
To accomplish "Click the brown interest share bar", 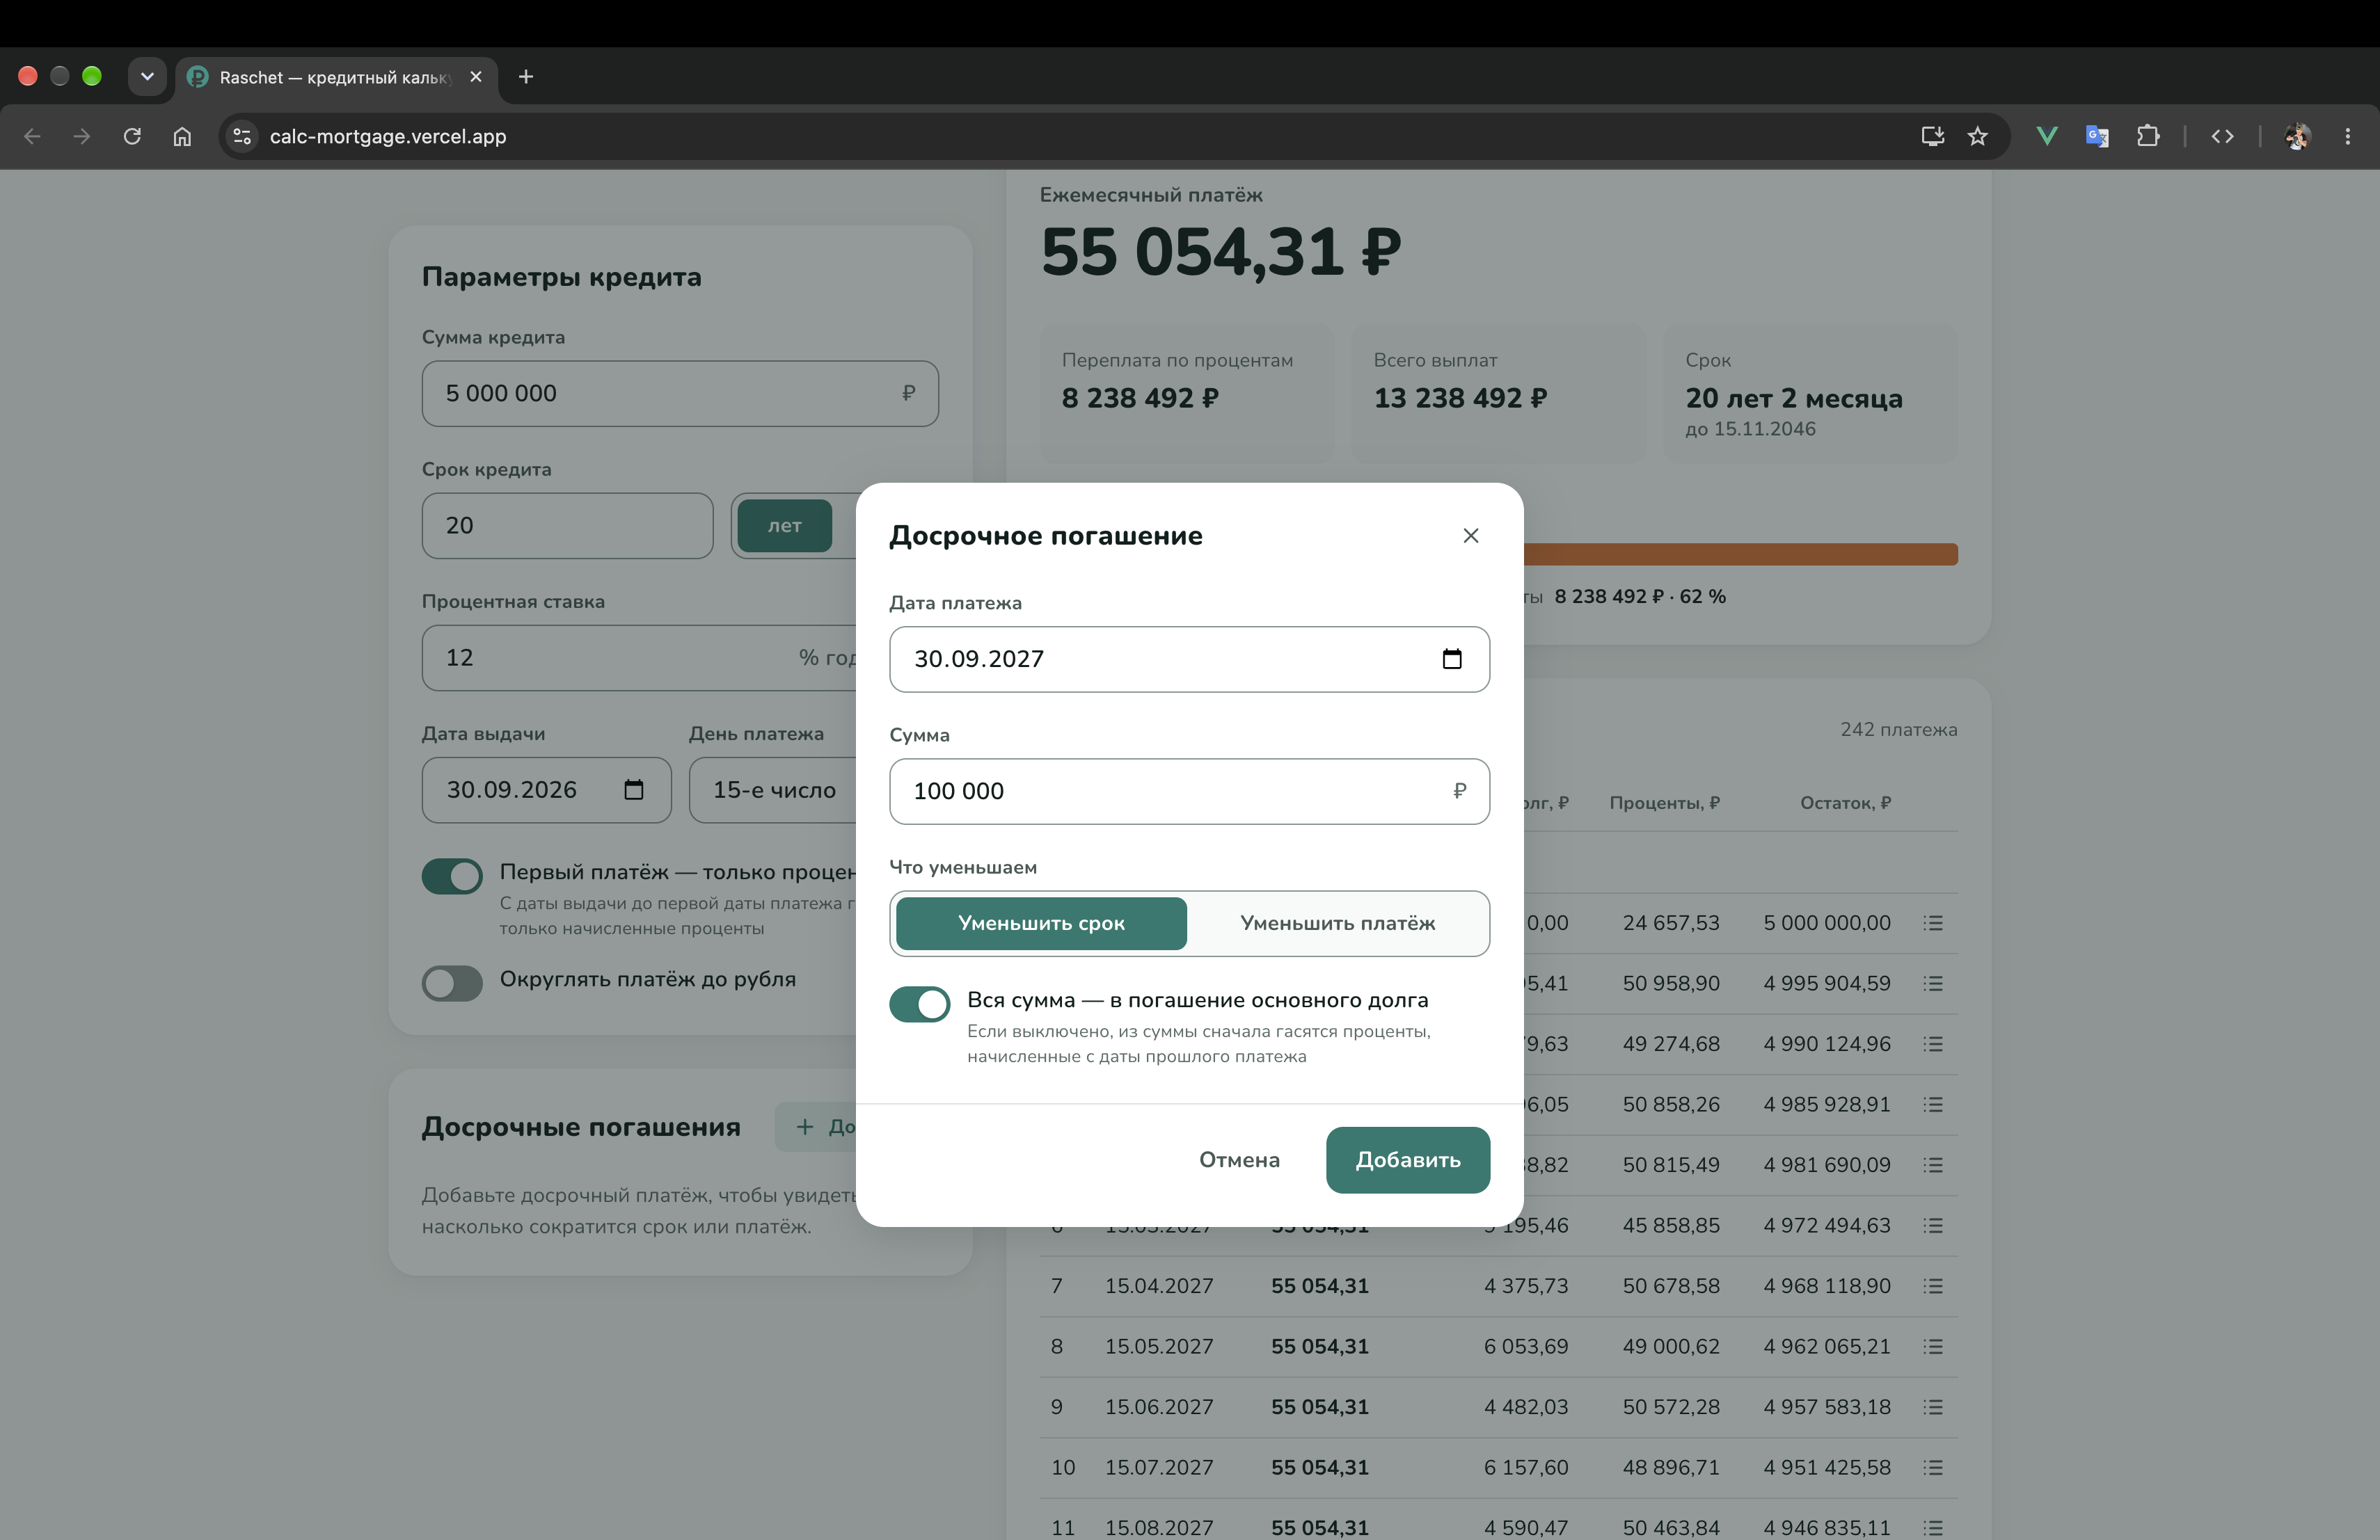I will pyautogui.click(x=1740, y=554).
